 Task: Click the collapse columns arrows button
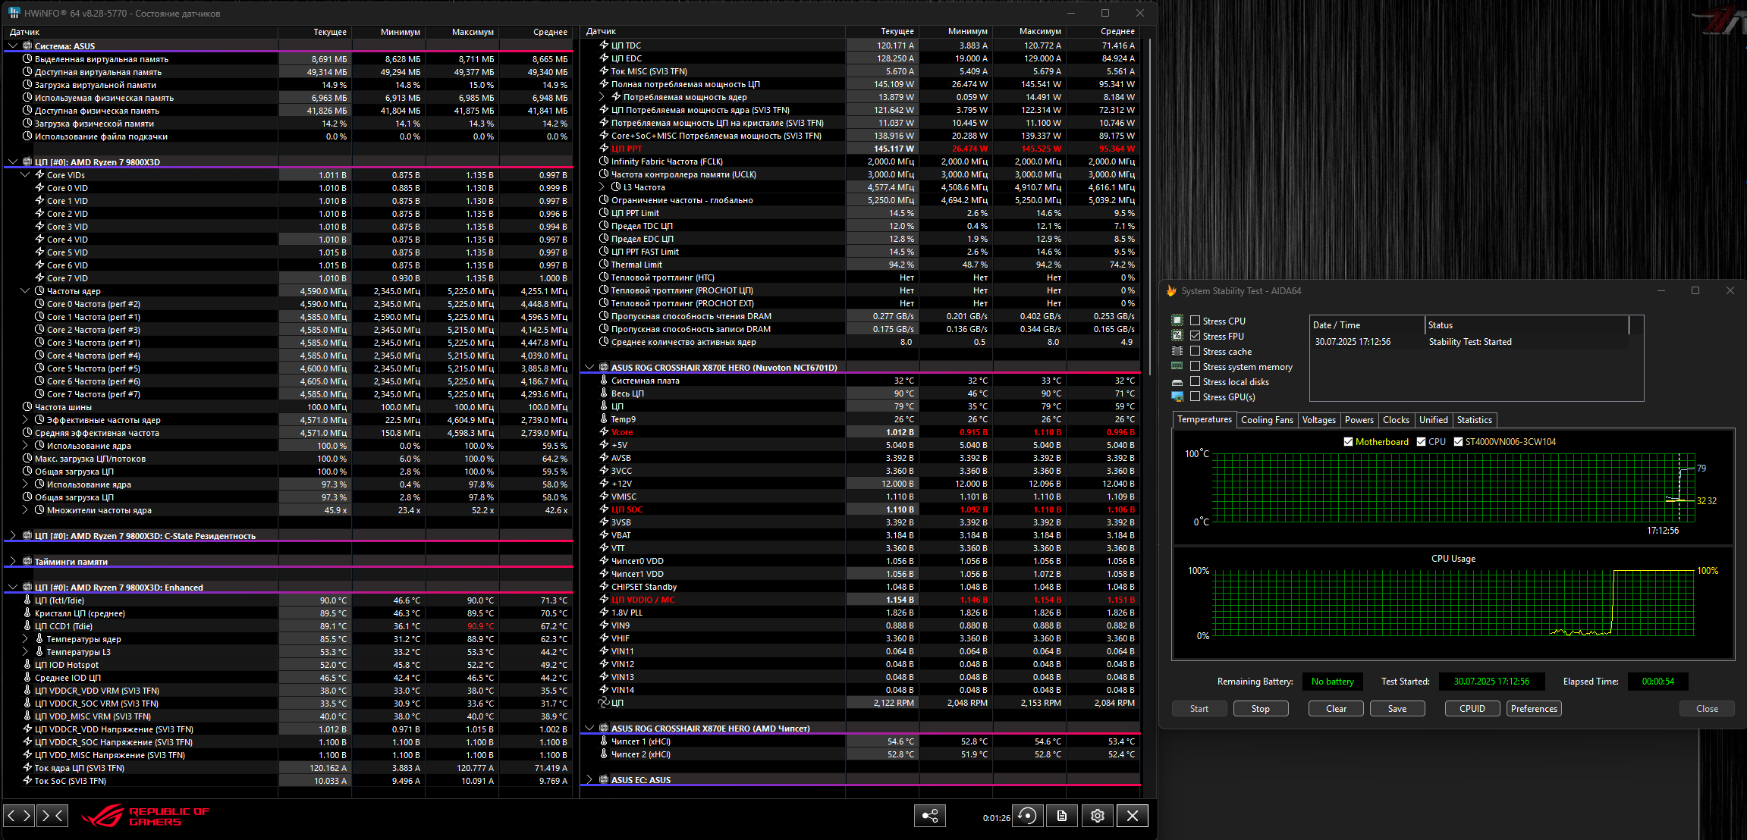pyautogui.click(x=52, y=816)
